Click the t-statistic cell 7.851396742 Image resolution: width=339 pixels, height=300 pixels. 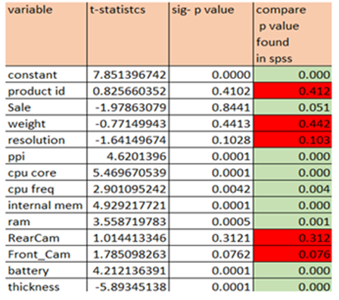[x=128, y=74]
